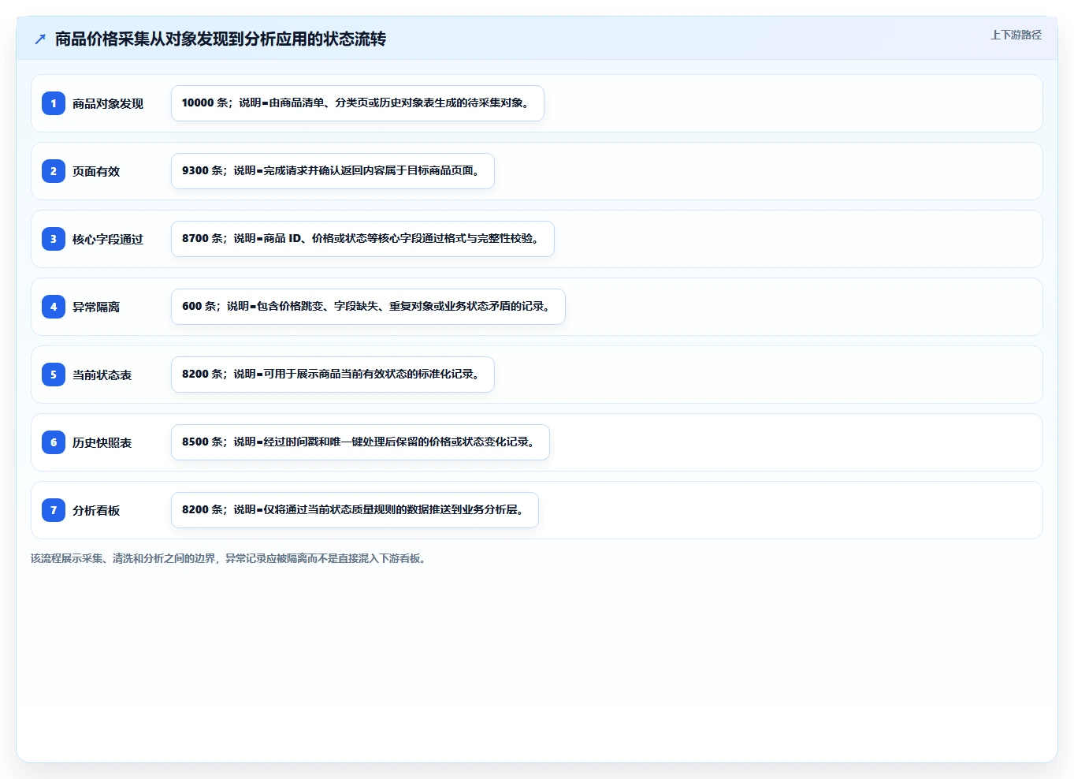Viewport: 1074px width, 779px height.
Task: Select the 页面有效 step label
Action: (x=96, y=172)
